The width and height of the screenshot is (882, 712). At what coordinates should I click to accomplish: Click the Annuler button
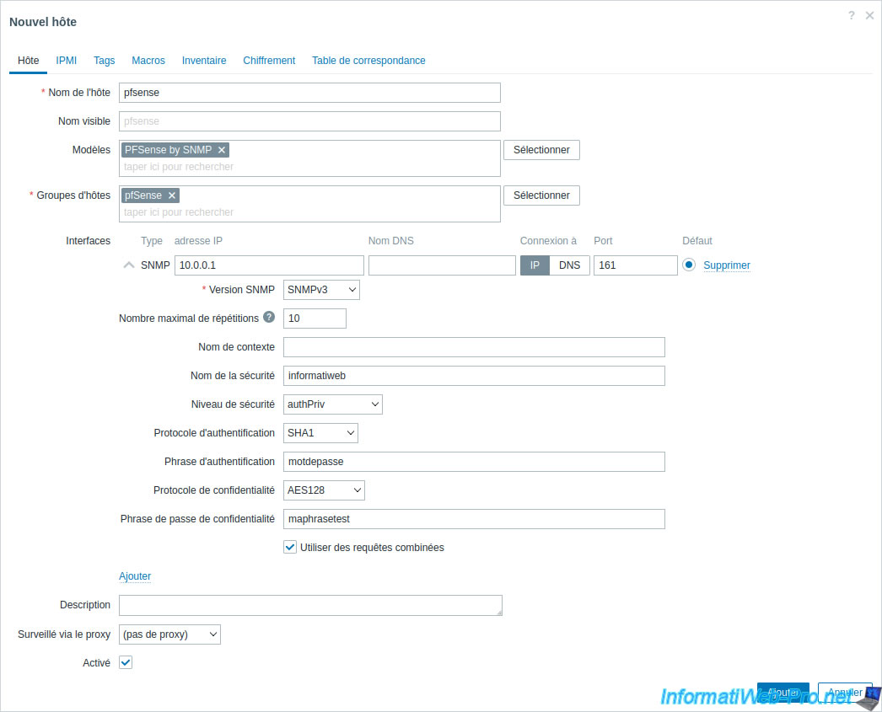845,693
